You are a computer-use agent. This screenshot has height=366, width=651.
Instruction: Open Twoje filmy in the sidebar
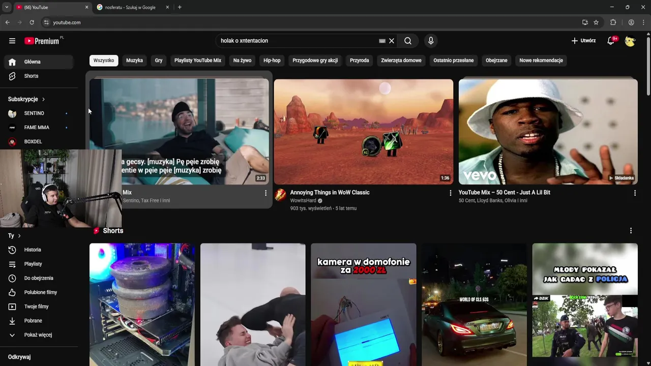pos(40,307)
